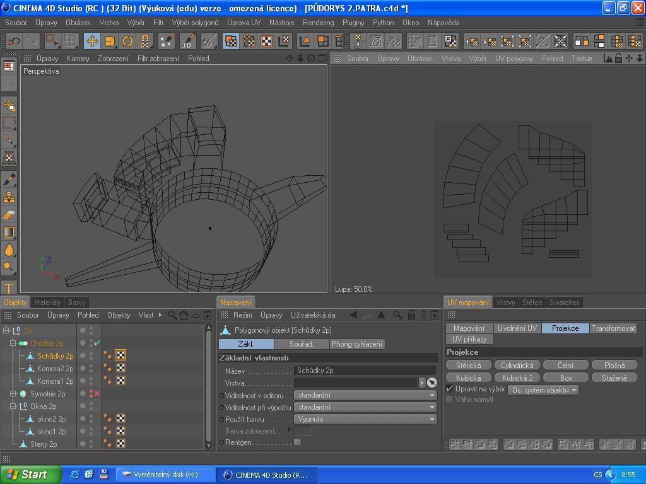The image size is (646, 484).
Task: Click the search icon in Nastavení panel
Action: pos(397,315)
